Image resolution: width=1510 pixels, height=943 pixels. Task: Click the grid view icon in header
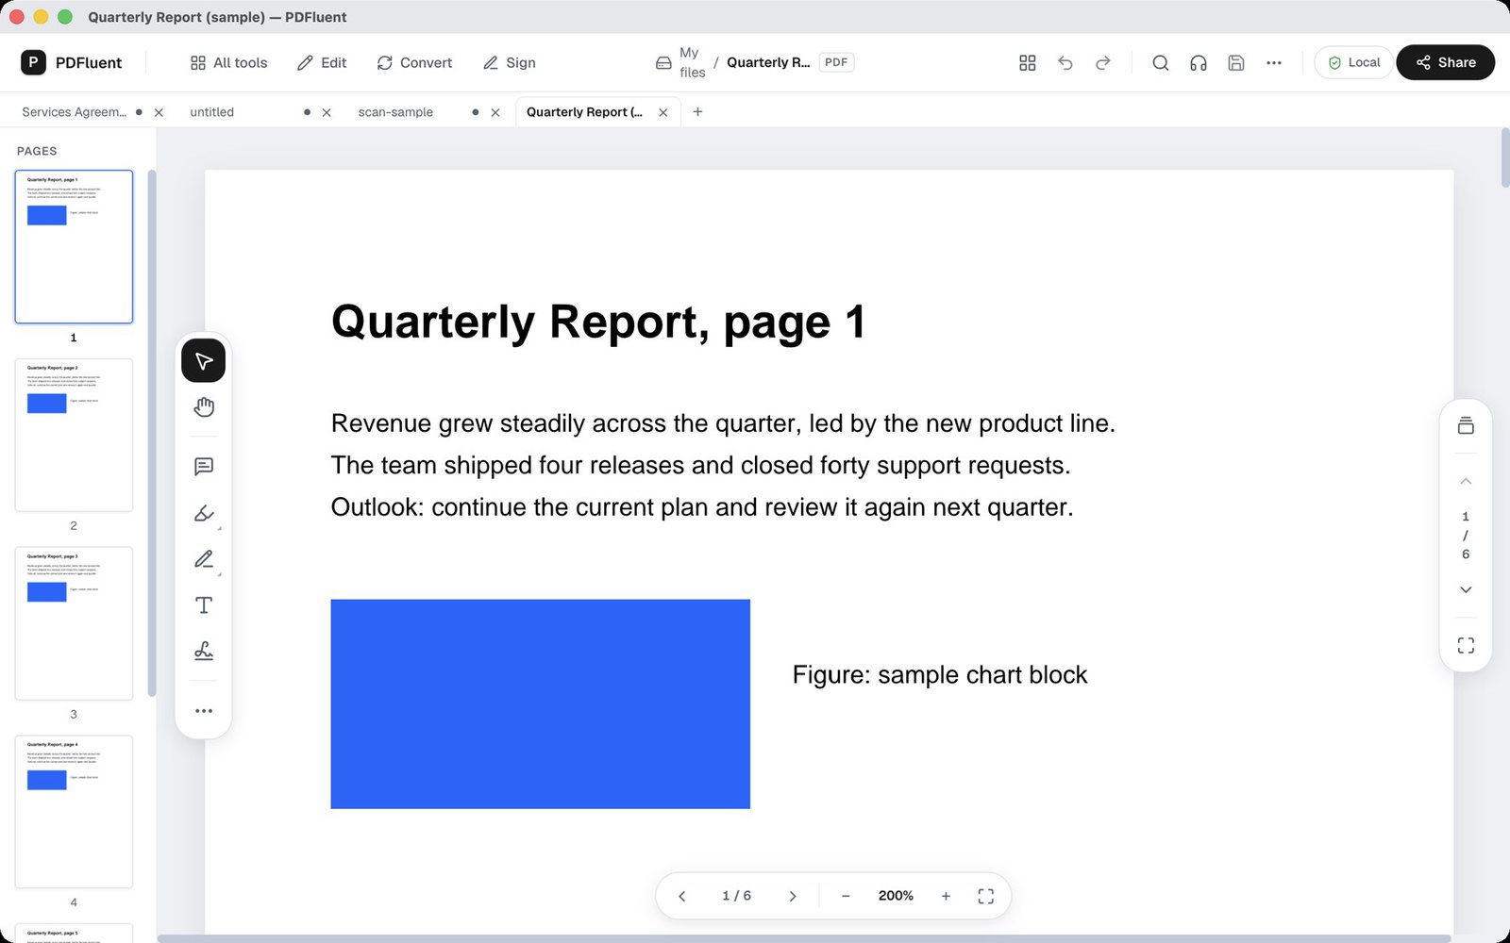[x=1028, y=62]
